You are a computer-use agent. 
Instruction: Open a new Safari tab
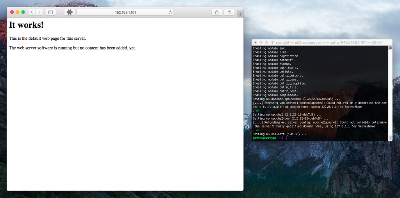tap(240, 14)
